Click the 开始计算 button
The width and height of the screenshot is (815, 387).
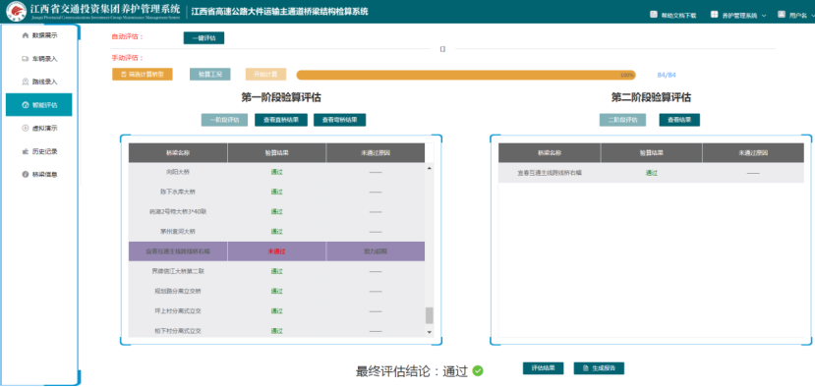pos(265,75)
